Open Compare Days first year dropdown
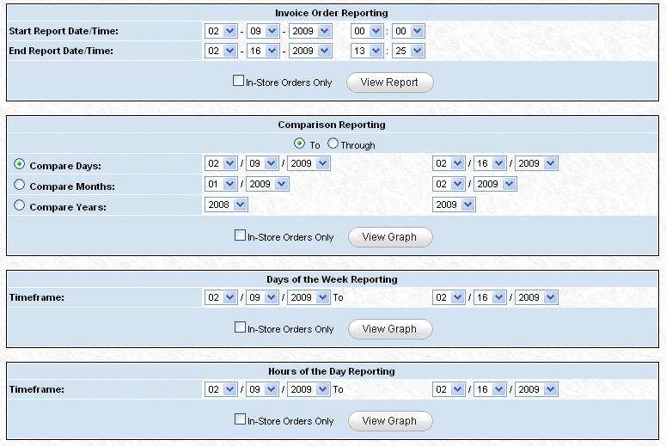This screenshot has width=666, height=446. pos(309,163)
